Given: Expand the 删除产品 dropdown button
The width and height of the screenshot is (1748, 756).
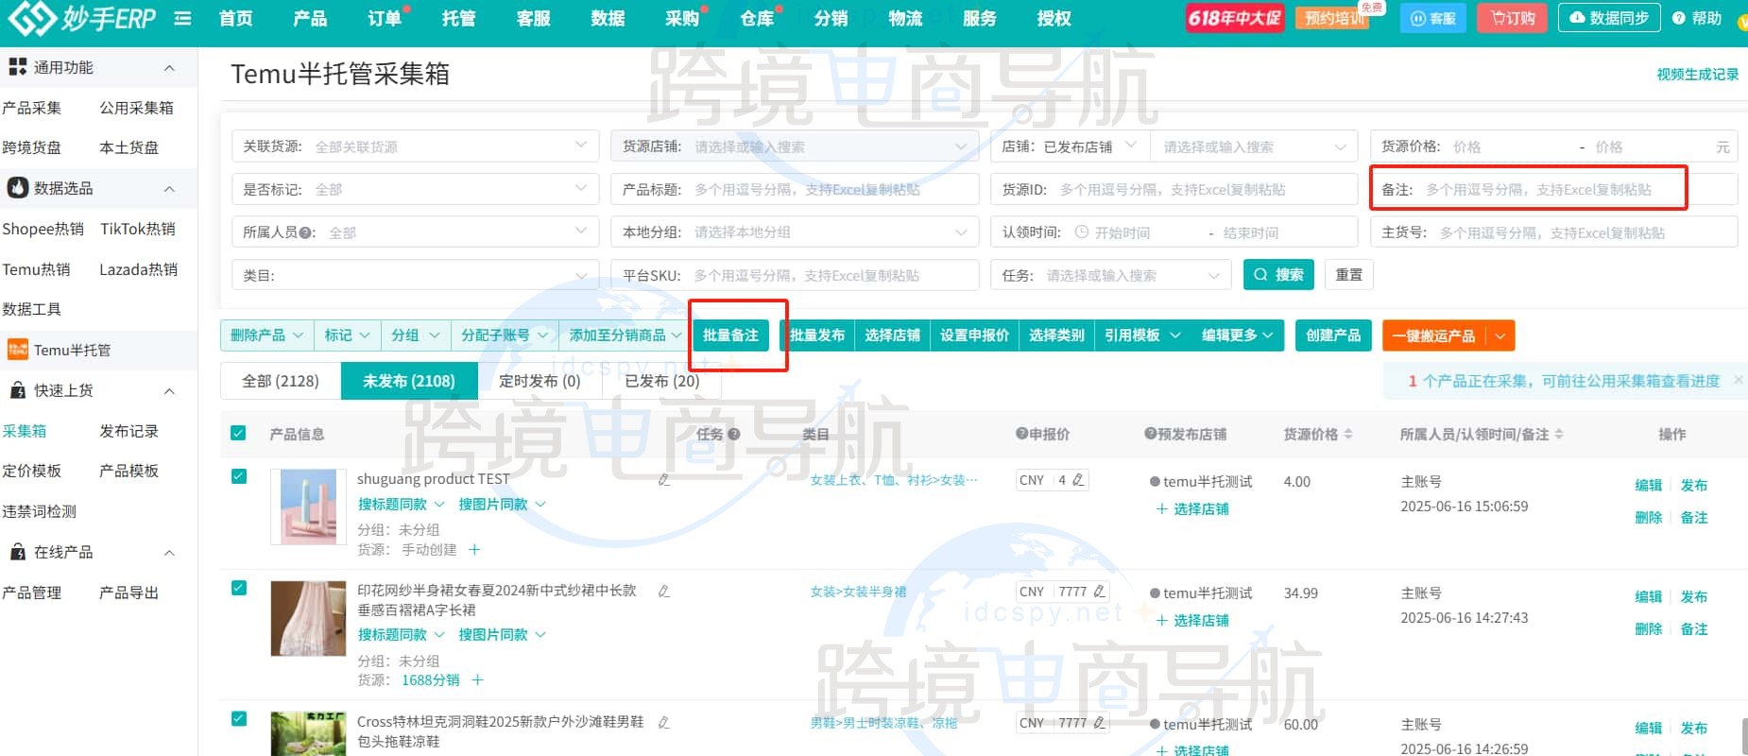Looking at the screenshot, I should (x=267, y=335).
